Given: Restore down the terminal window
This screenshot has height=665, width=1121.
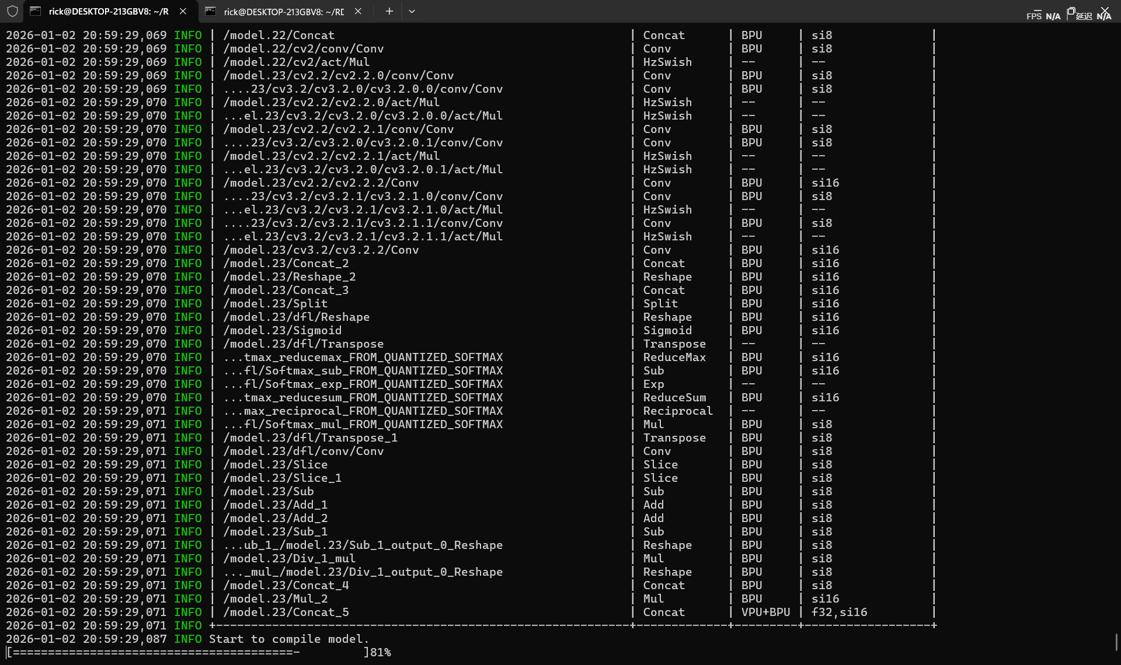Looking at the screenshot, I should coord(1071,10).
